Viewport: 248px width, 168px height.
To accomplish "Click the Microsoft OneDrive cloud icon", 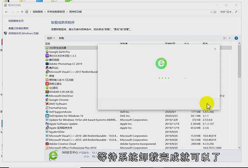I will coord(47,96).
